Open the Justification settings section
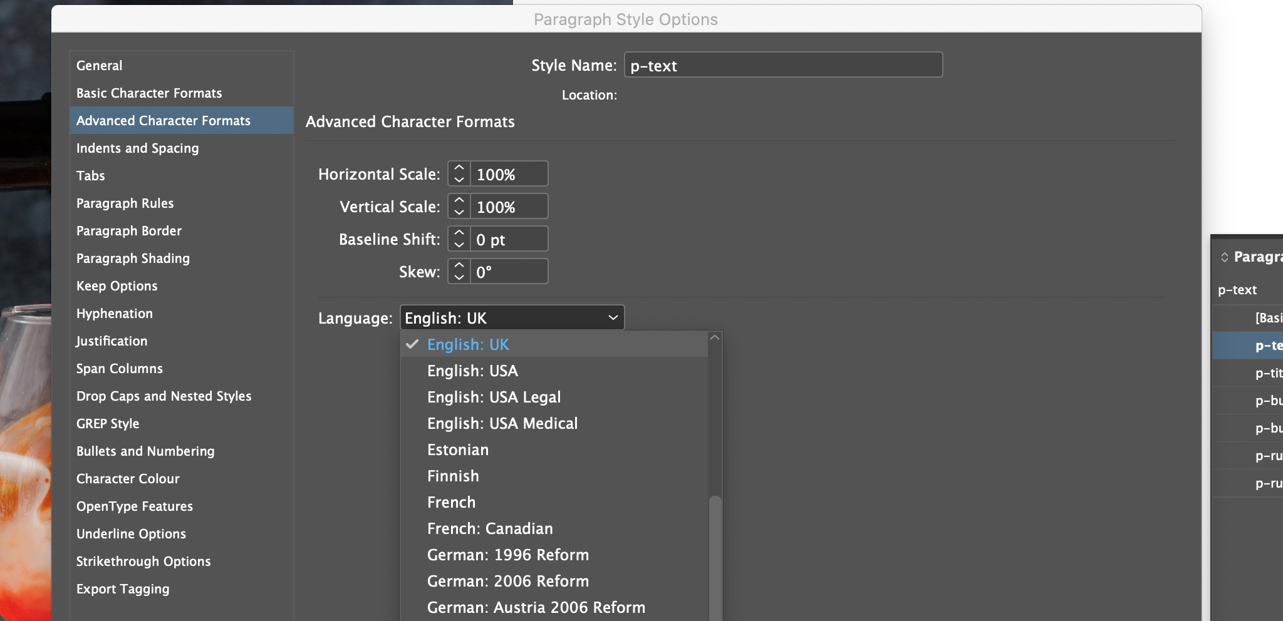The height and width of the screenshot is (621, 1283). pos(112,341)
